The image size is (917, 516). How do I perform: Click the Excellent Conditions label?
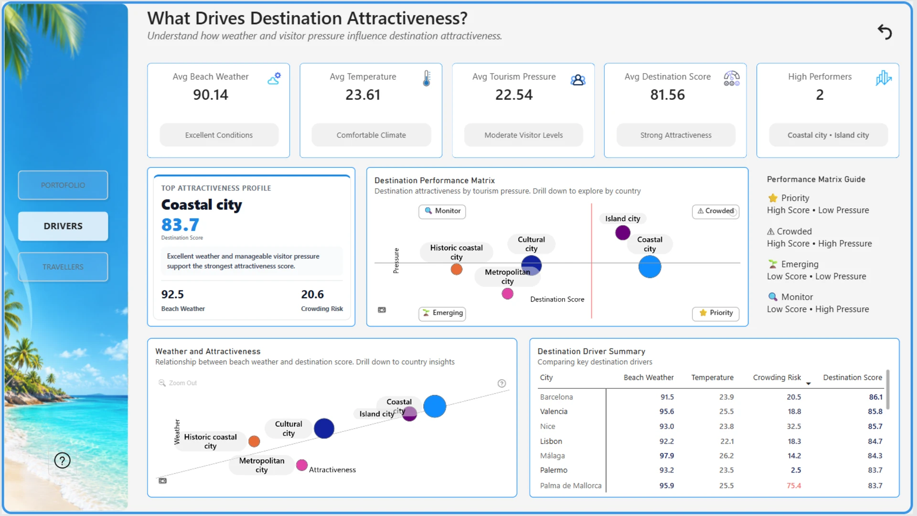coord(219,135)
